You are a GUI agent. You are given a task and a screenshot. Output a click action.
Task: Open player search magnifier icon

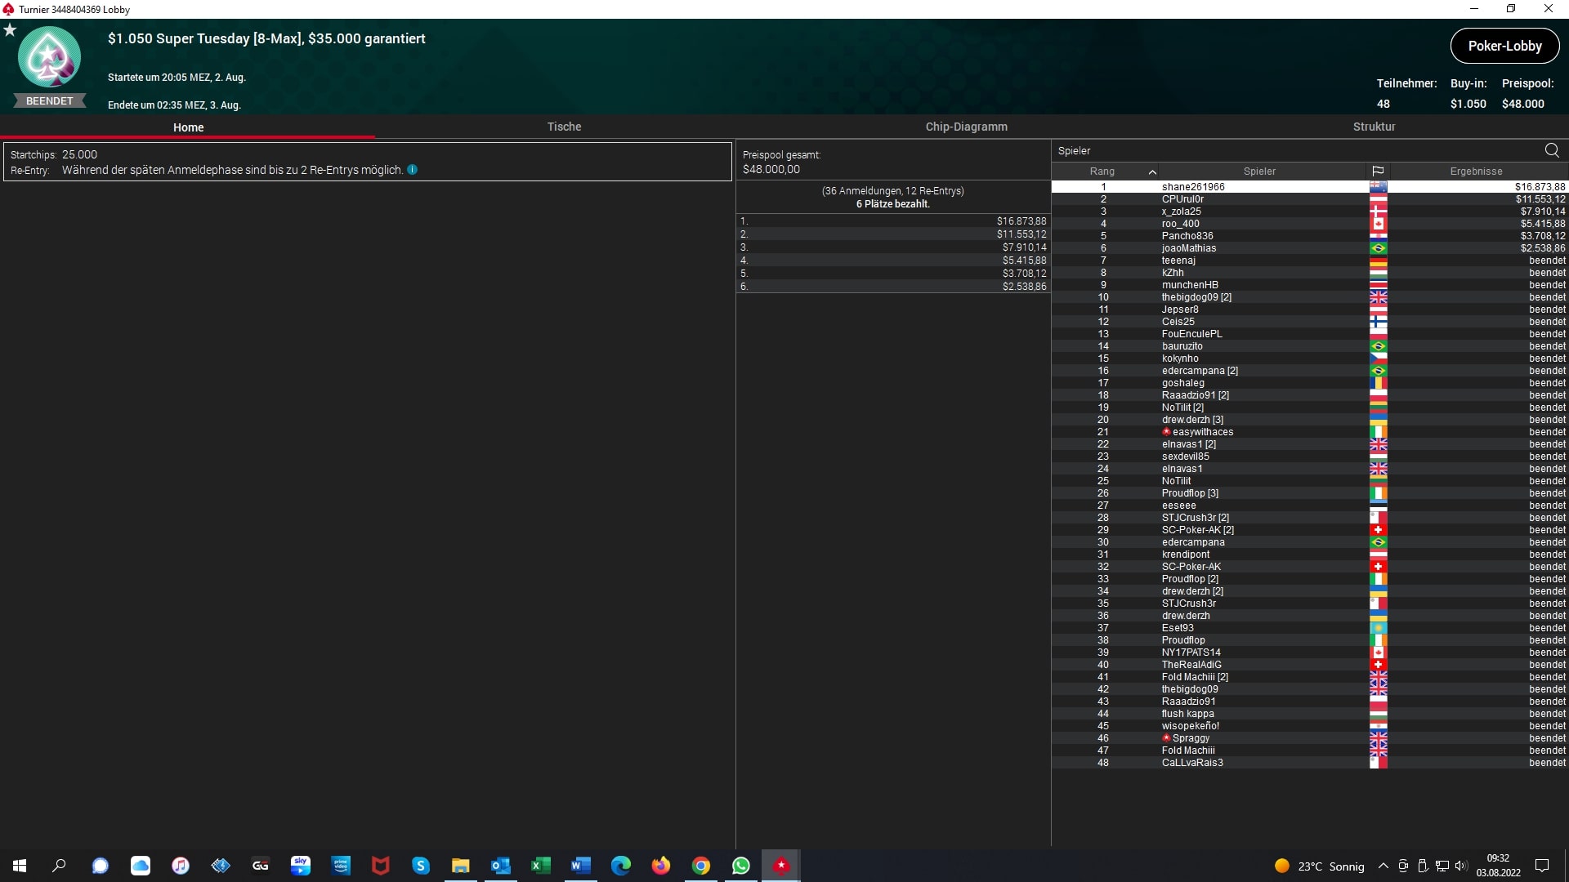(x=1552, y=150)
